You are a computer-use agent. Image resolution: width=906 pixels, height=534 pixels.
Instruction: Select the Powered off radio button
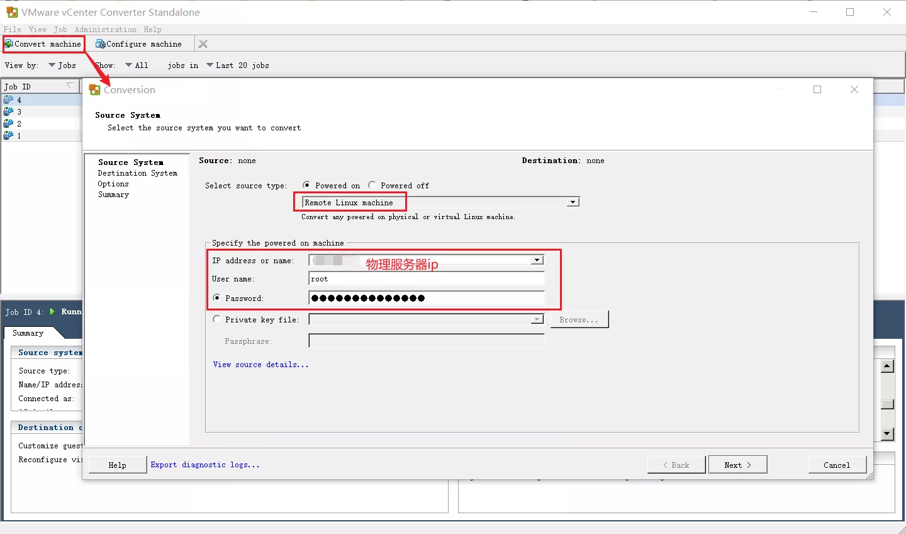tap(372, 185)
